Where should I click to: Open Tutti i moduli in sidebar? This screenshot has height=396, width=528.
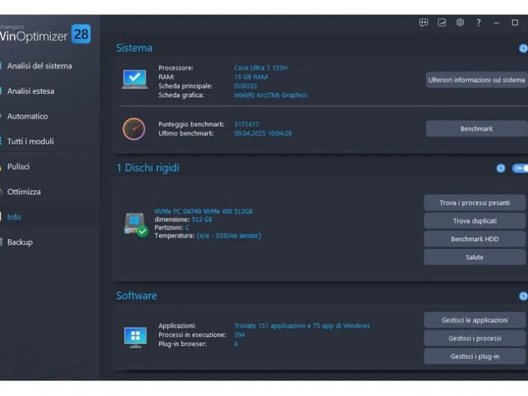(30, 141)
